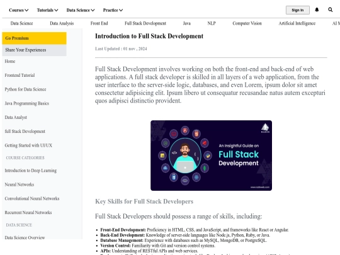340x255 pixels.
Task: Click the Back-End Development bullet text
Action: (185, 235)
